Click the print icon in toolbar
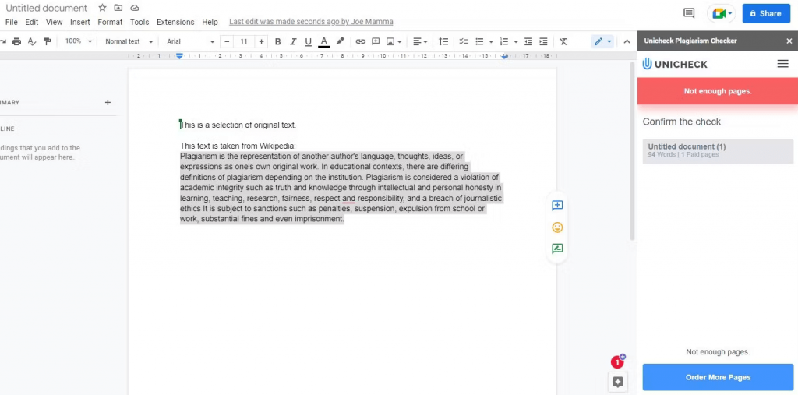The height and width of the screenshot is (395, 798). (17, 41)
